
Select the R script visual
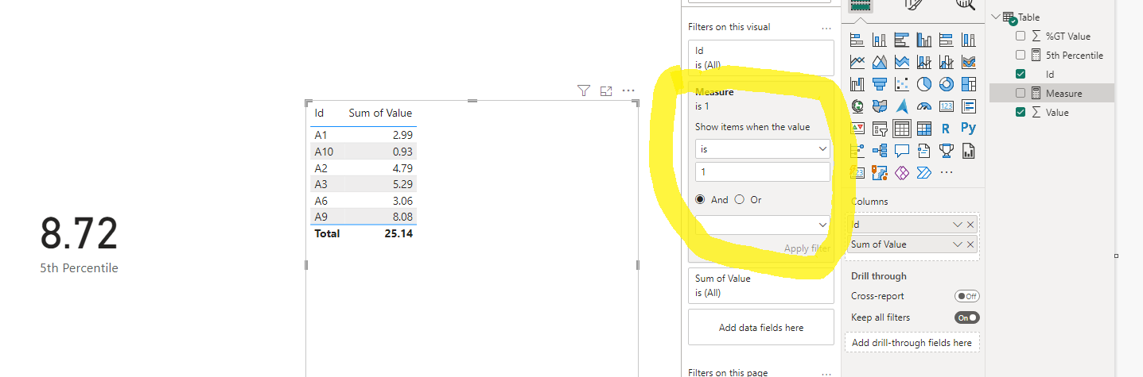[947, 129]
